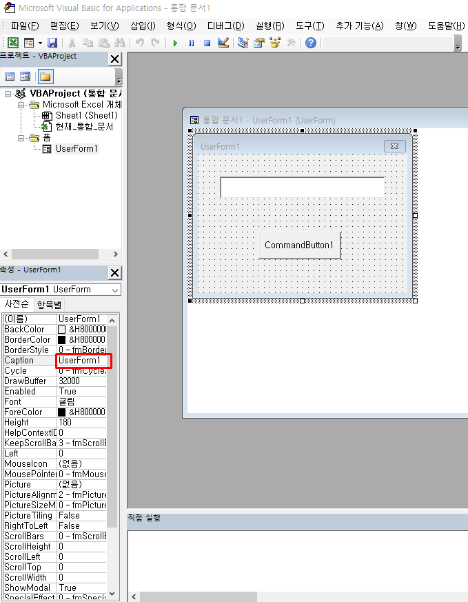Click the View Microsoft Excel toolbar icon

[x=12, y=43]
